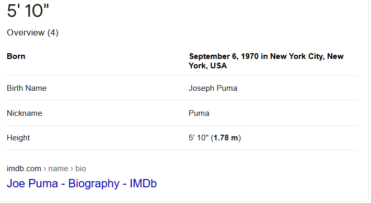Click the Nickname row label
Viewport: 371px width, 203px height.
(x=25, y=113)
